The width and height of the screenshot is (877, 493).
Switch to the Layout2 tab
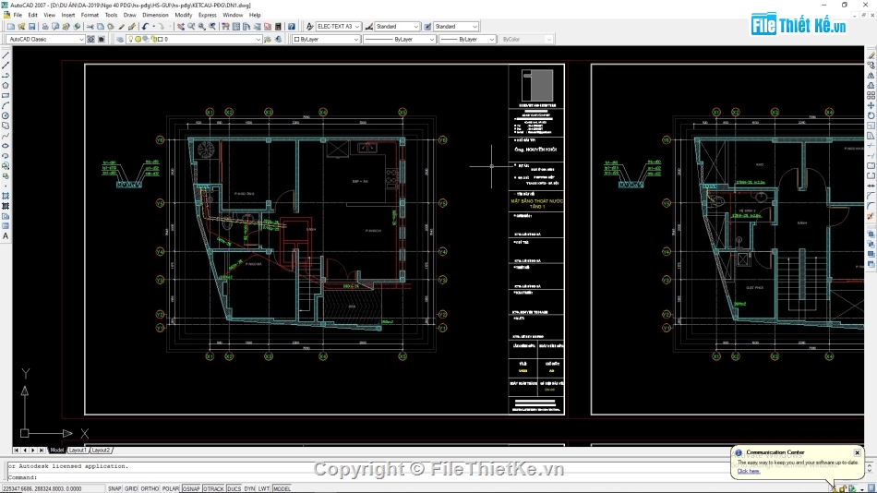click(x=101, y=450)
